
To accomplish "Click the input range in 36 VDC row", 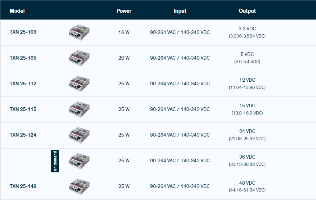I will point(180,160).
